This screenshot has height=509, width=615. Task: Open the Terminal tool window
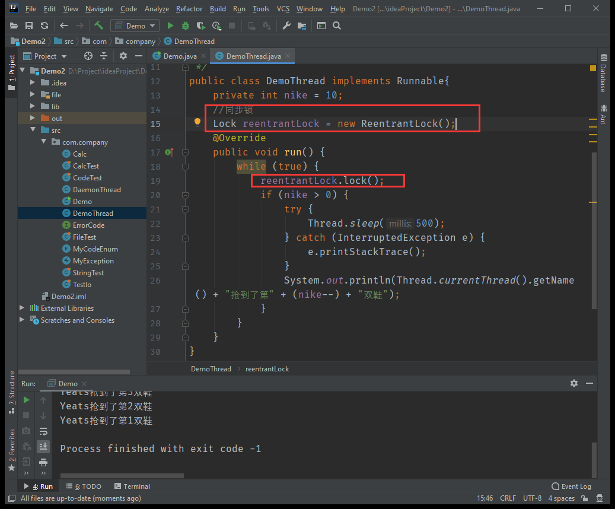(x=132, y=486)
